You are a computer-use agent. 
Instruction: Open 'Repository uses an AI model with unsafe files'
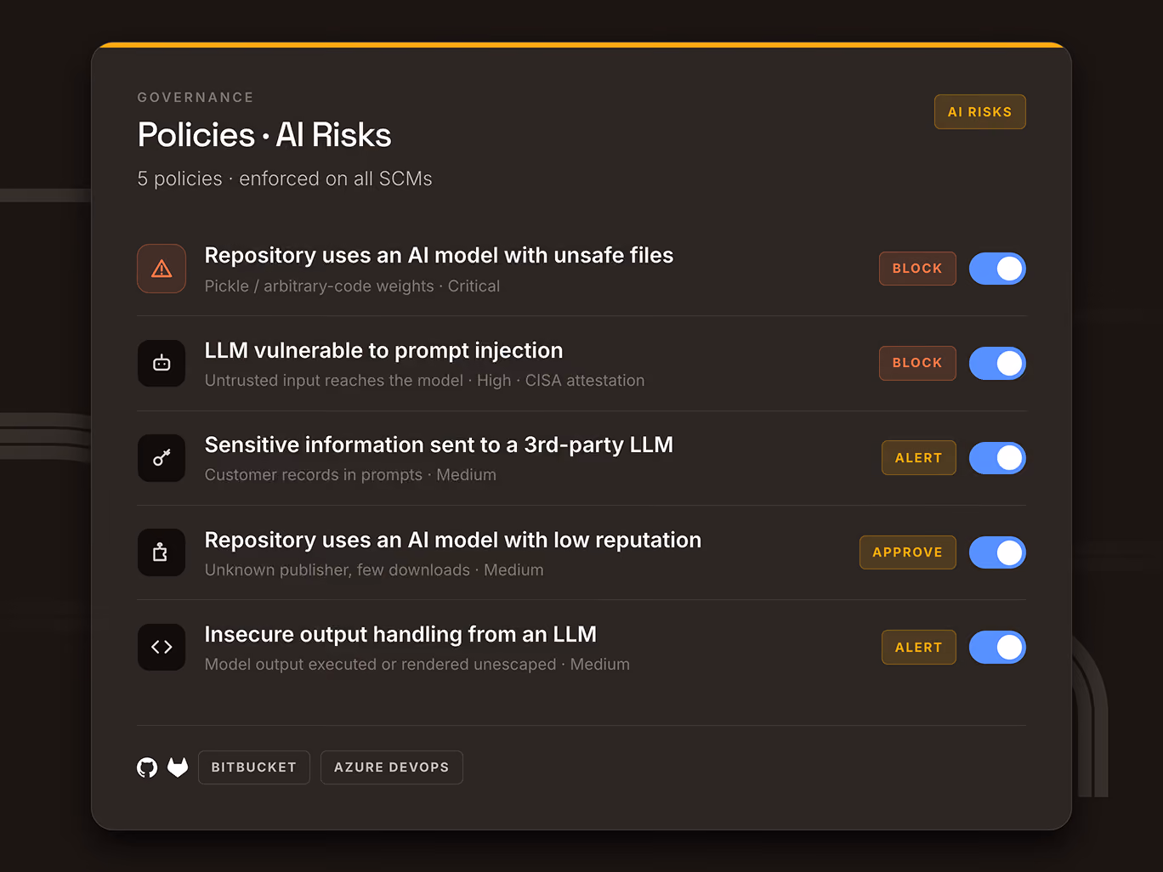pyautogui.click(x=439, y=256)
